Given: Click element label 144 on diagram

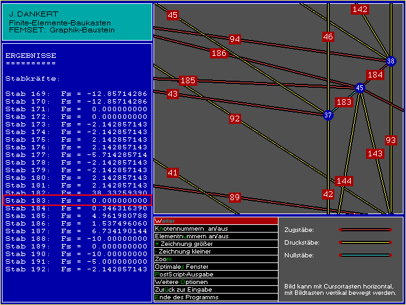Looking at the screenshot, I should click(344, 181).
